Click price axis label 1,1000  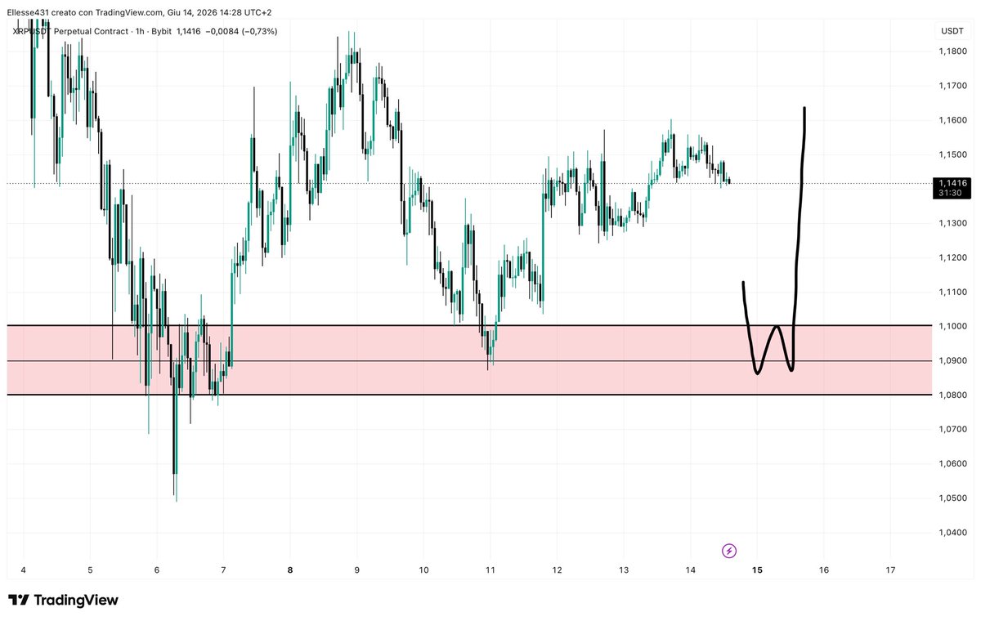point(952,326)
